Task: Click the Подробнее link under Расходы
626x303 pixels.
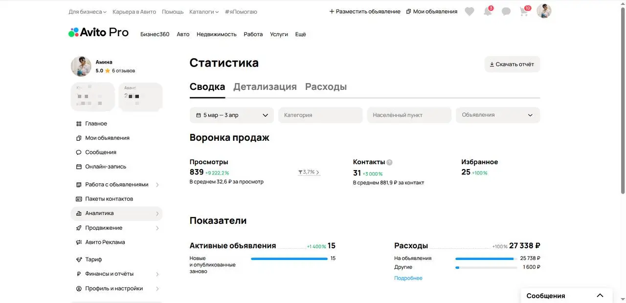Action: click(408, 278)
